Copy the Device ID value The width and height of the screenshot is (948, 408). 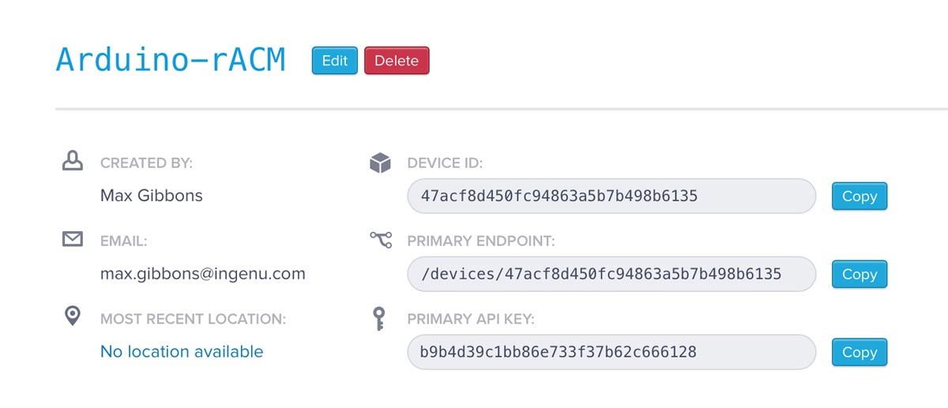(860, 197)
